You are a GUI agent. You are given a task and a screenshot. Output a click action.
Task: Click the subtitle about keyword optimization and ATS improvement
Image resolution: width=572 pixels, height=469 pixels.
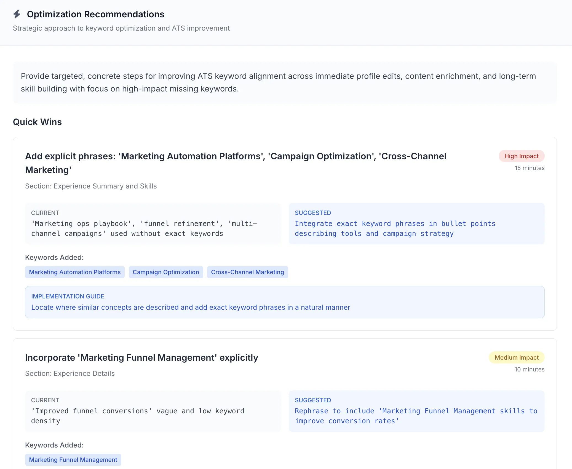click(x=121, y=28)
